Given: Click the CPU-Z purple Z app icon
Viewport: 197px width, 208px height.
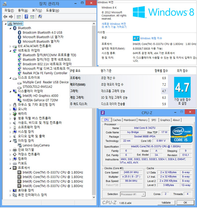Looking at the screenshot, I should (103, 113).
